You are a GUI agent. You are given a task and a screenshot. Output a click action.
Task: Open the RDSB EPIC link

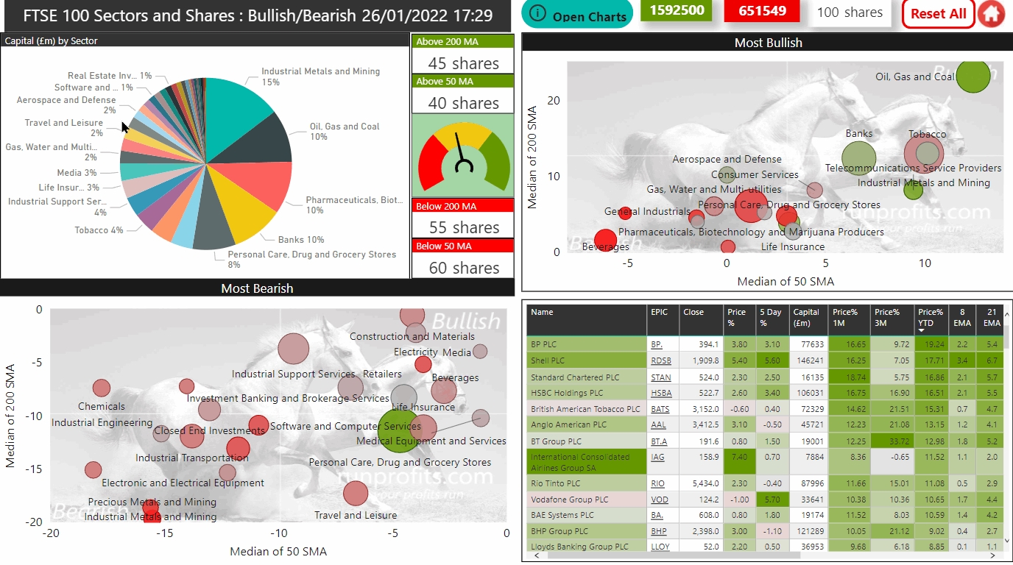coord(661,360)
